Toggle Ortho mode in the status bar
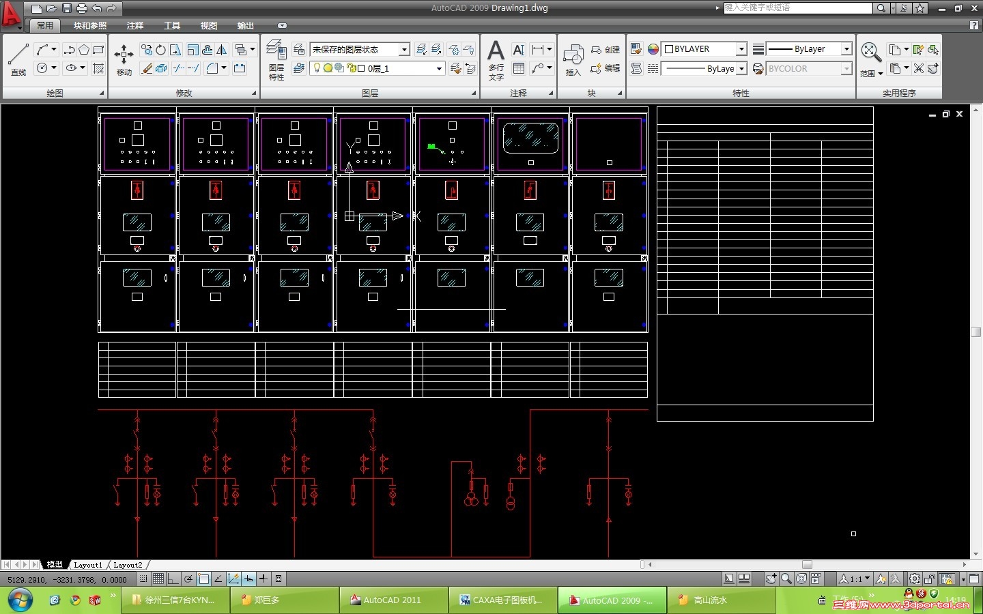 173,579
